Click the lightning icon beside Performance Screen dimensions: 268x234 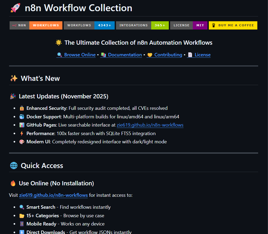(x=22, y=133)
